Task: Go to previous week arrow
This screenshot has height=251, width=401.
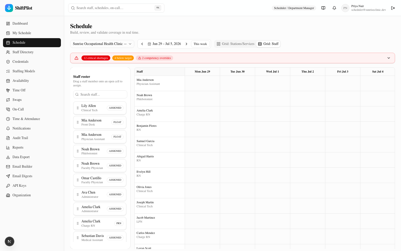Action: coord(142,44)
